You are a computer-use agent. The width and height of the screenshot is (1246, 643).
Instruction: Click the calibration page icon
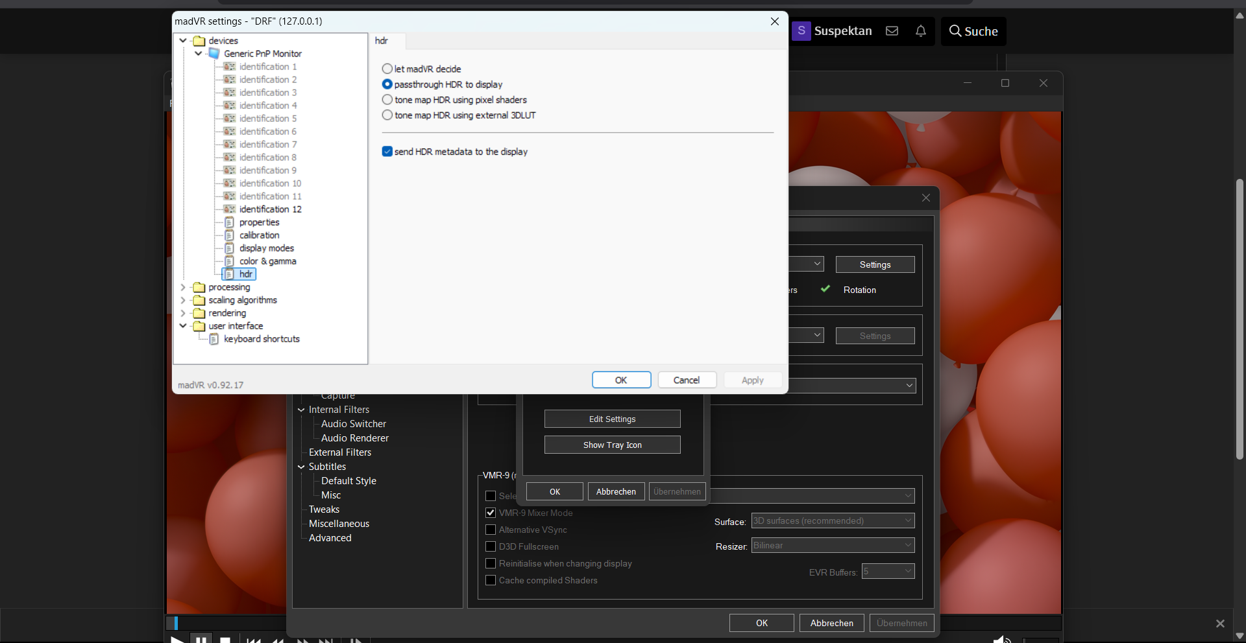tap(229, 235)
